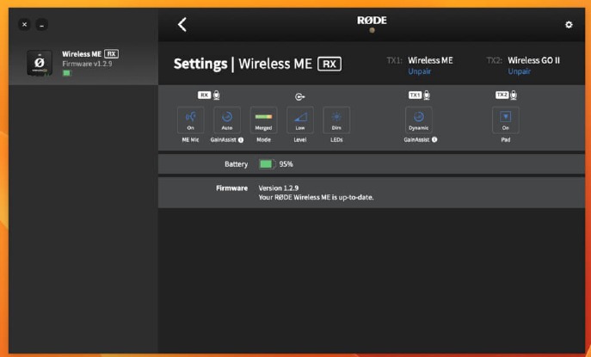
Task: Click 'Your RØDE Wireless ME is up-to-date.' text
Action: (x=316, y=197)
